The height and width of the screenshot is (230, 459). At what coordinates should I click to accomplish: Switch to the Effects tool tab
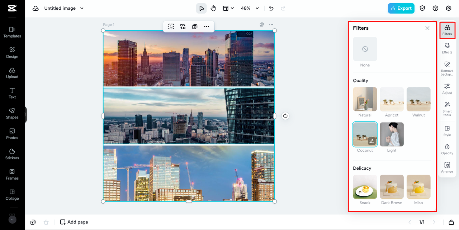coord(447,49)
